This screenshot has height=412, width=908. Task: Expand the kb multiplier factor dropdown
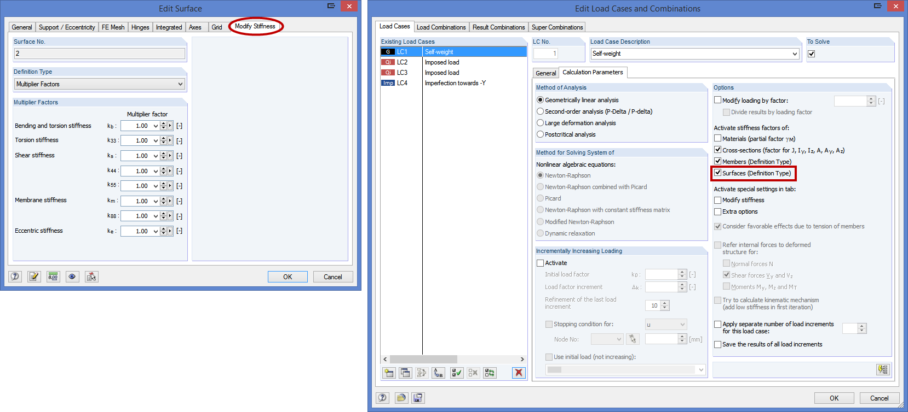156,126
